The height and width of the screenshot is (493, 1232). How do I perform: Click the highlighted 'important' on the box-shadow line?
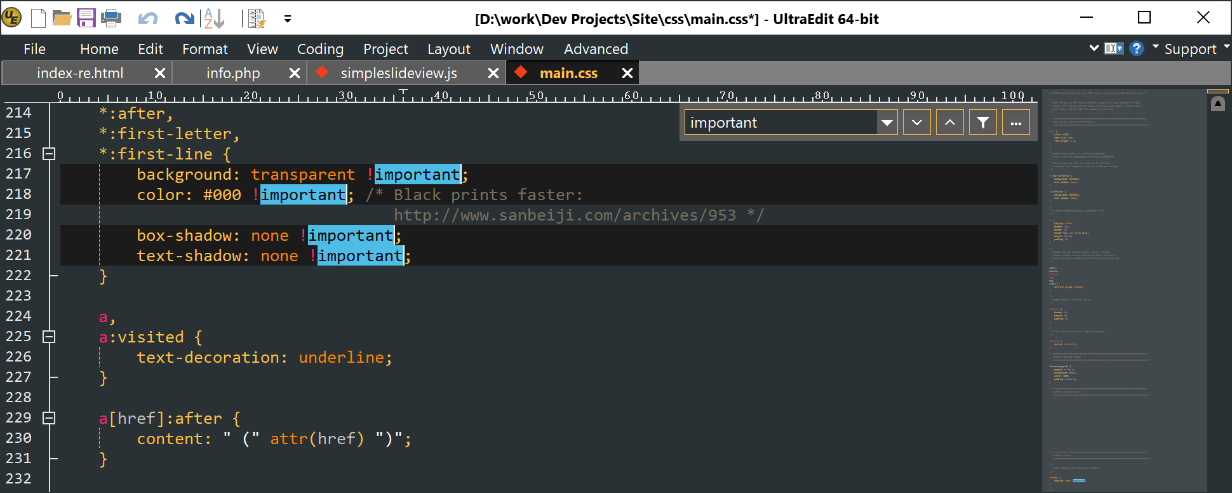(351, 235)
